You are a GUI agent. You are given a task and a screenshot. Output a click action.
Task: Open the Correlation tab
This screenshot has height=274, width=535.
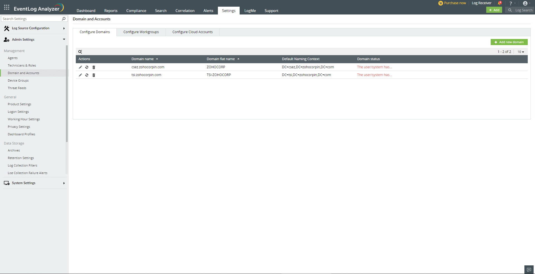(185, 11)
